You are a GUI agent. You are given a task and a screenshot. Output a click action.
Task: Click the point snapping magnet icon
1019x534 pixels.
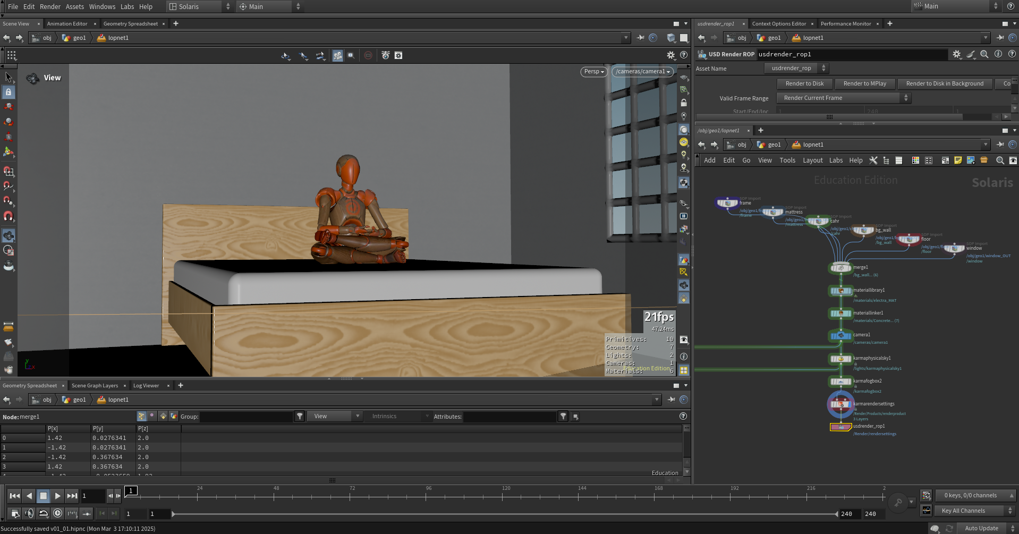[9, 201]
